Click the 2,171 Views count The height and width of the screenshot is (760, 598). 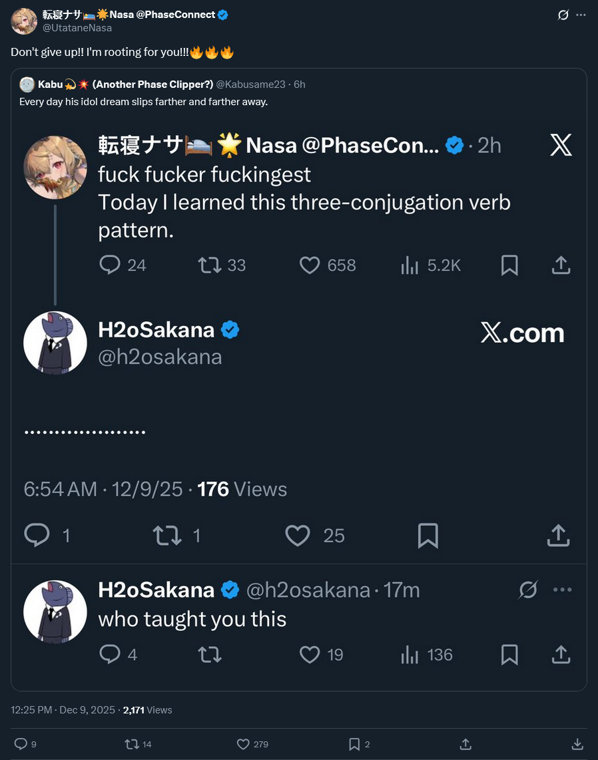coord(147,710)
